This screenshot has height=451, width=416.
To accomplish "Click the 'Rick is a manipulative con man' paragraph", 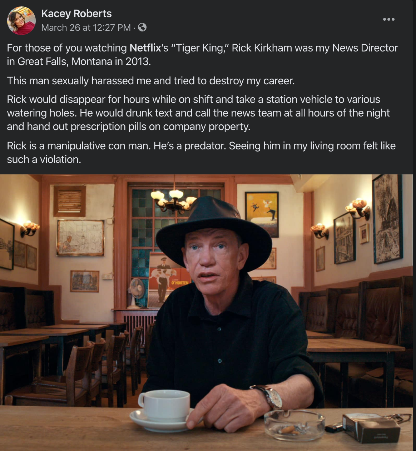I will 201,153.
